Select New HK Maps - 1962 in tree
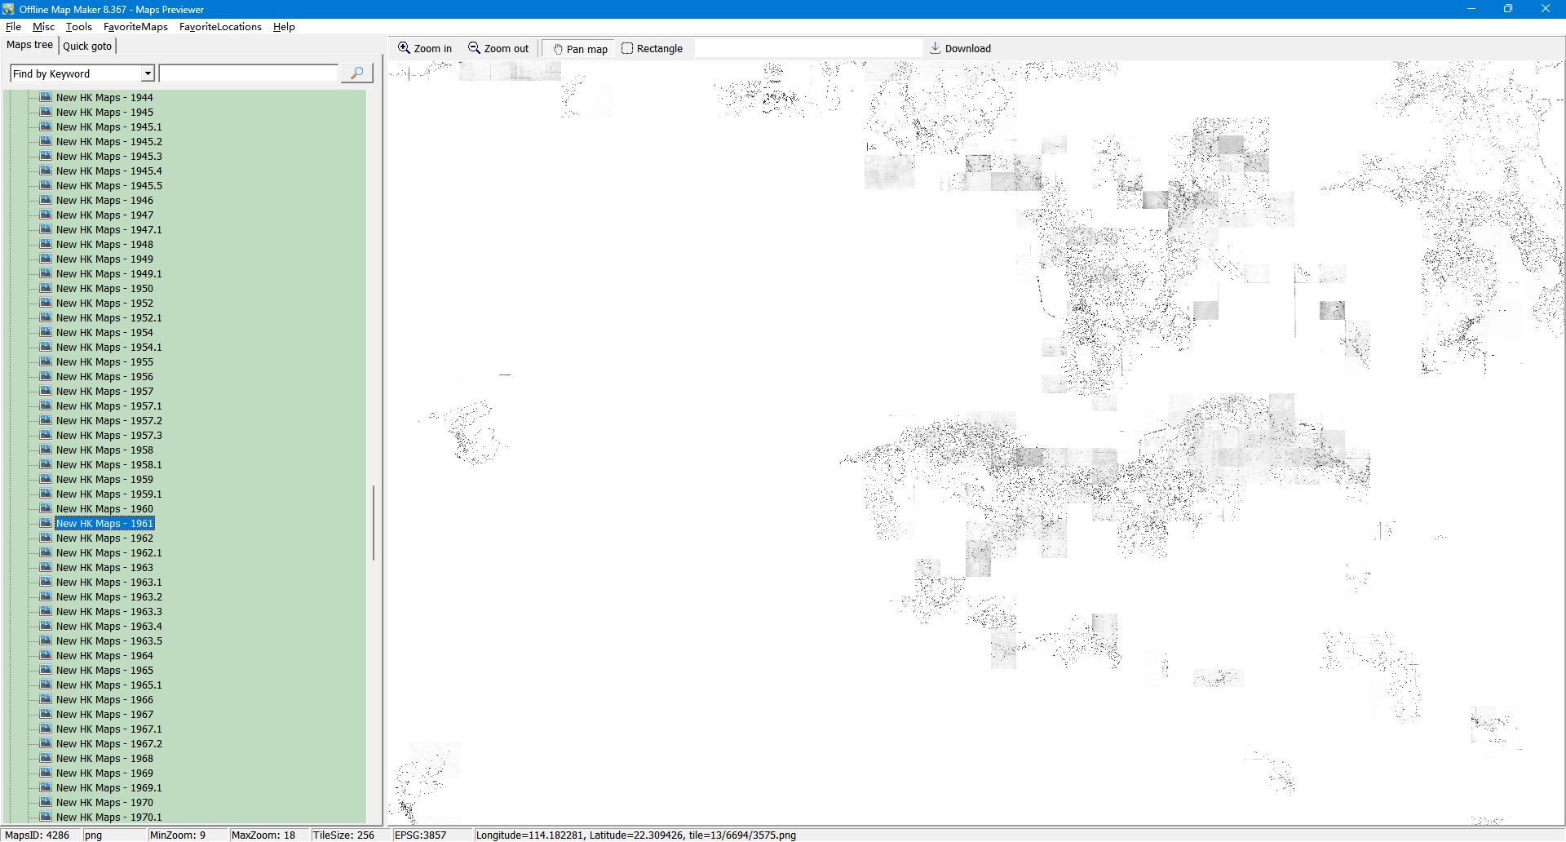Viewport: 1566px width, 842px height. (x=104, y=538)
